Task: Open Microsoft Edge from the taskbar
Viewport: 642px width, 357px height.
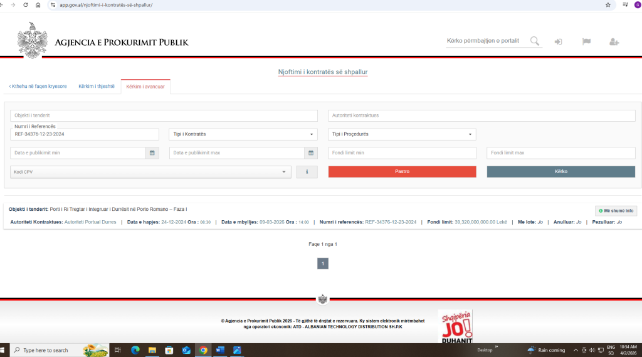Action: (135, 350)
